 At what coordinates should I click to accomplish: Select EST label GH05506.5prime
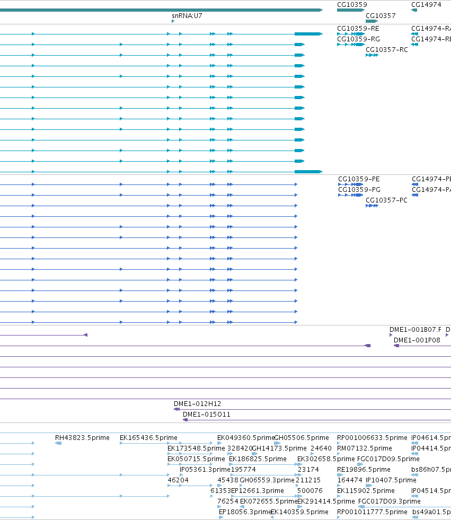coord(302,438)
